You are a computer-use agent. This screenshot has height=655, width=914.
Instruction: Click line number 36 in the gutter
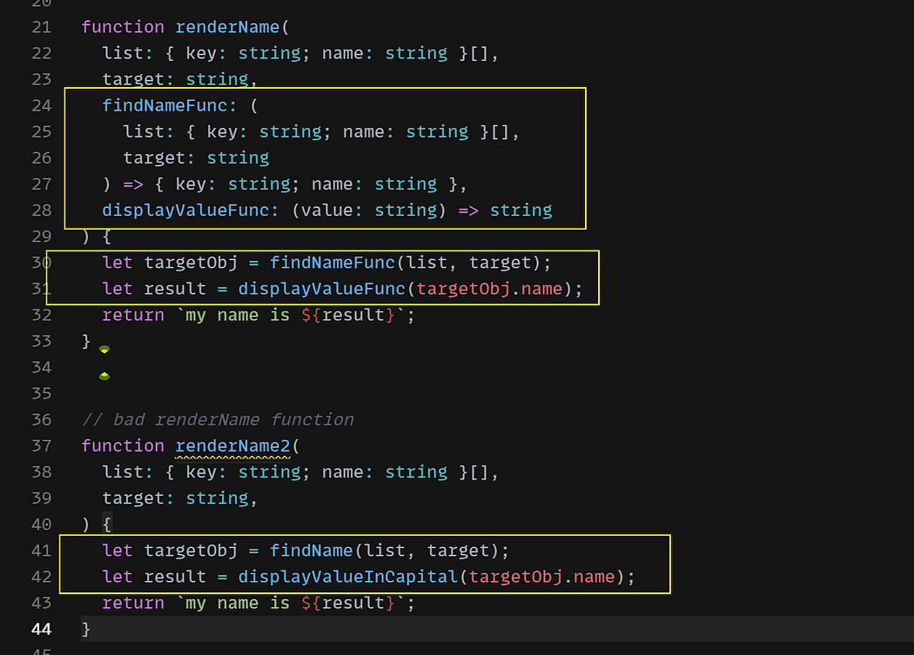coord(42,419)
